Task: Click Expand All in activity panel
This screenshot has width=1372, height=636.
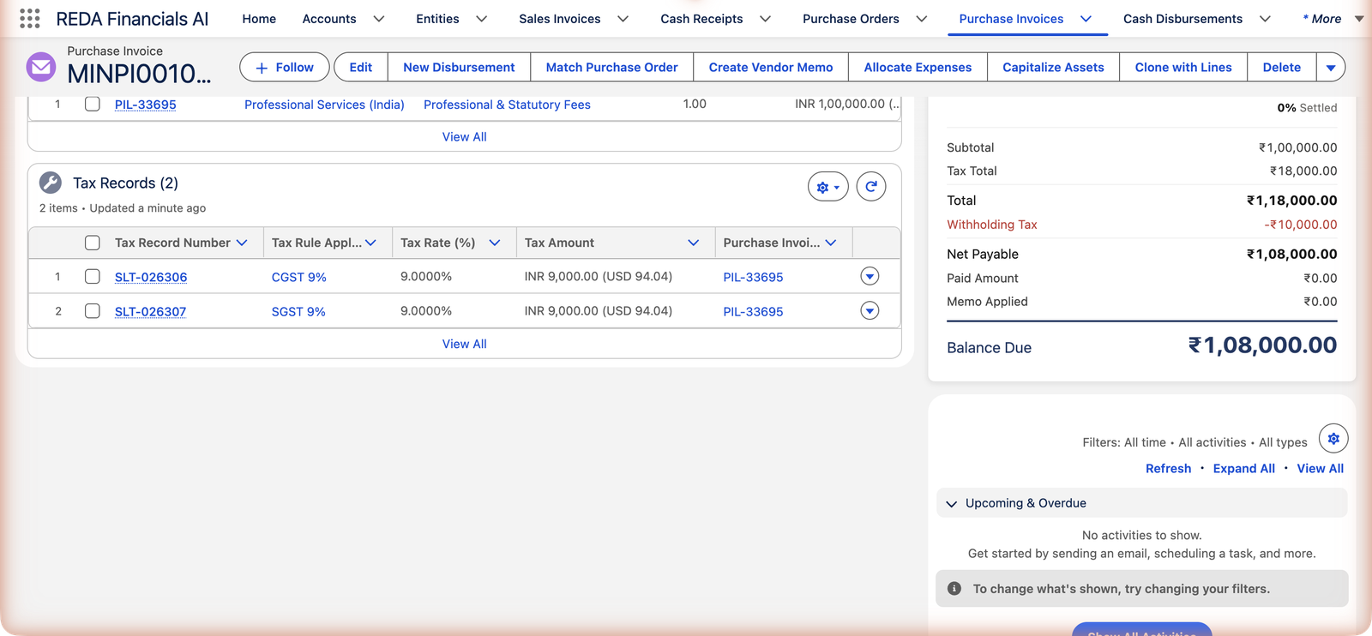Action: (x=1243, y=468)
